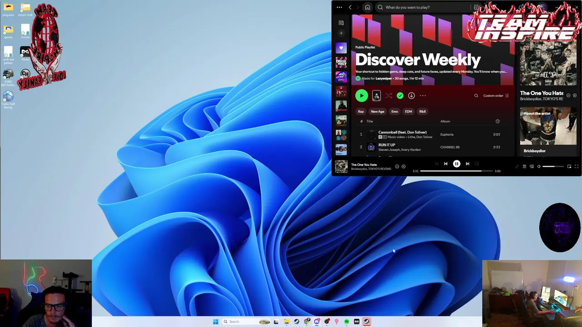The width and height of the screenshot is (582, 327).
Task: Download the Discover Weekly playlist
Action: (411, 95)
